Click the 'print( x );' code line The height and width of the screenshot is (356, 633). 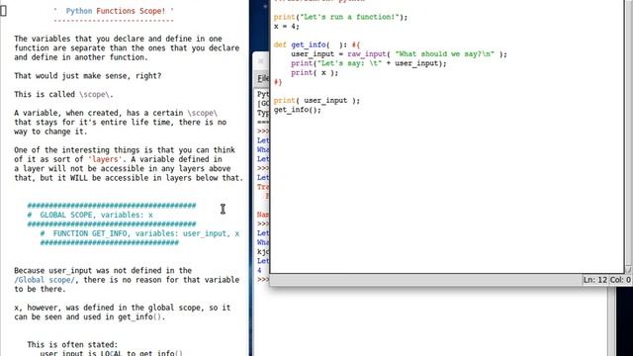(315, 72)
